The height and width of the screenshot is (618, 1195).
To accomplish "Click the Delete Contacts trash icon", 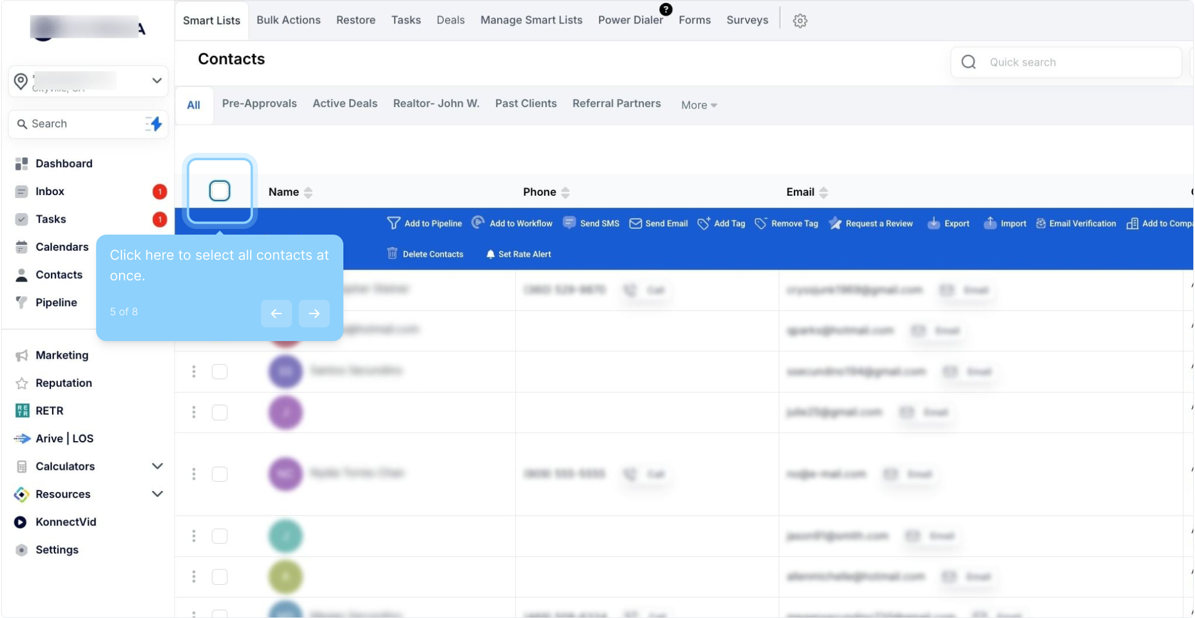I will coord(392,253).
